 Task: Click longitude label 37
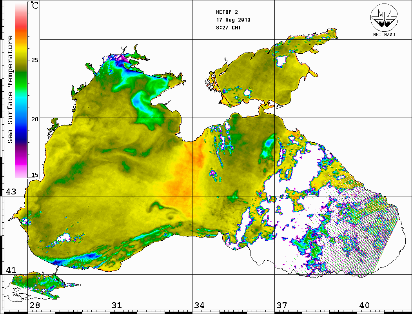coord(282,305)
